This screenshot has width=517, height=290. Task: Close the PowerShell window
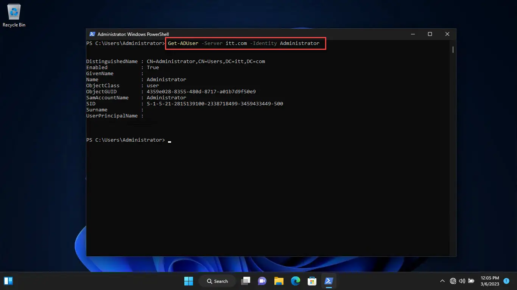click(x=447, y=34)
